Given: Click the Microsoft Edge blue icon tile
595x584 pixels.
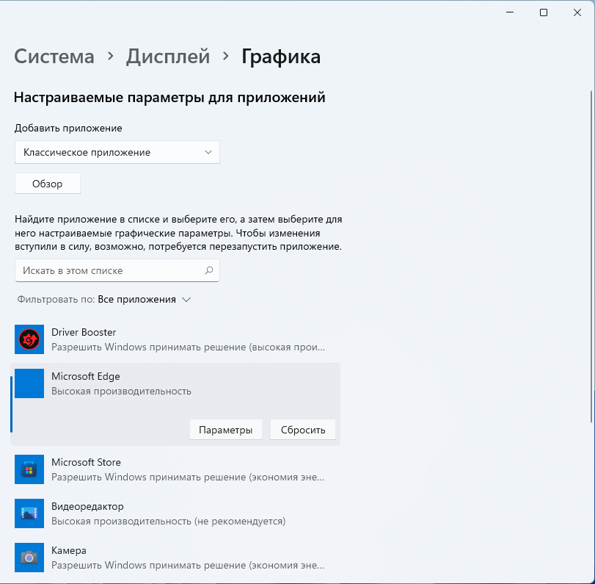Looking at the screenshot, I should point(29,383).
